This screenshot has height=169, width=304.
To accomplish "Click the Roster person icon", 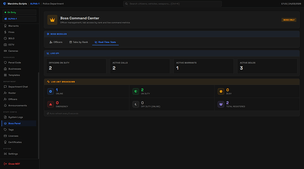I will pos(5,93).
